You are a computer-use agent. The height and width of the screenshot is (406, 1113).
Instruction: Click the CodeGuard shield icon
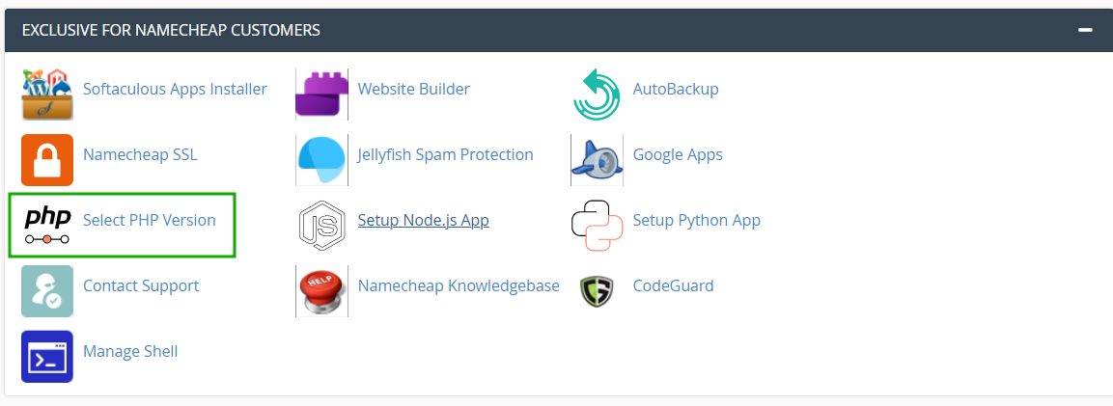(597, 291)
